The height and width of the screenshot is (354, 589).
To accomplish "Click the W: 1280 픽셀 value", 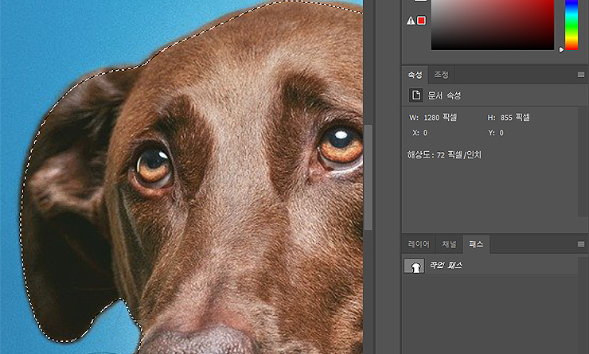I will pyautogui.click(x=440, y=118).
